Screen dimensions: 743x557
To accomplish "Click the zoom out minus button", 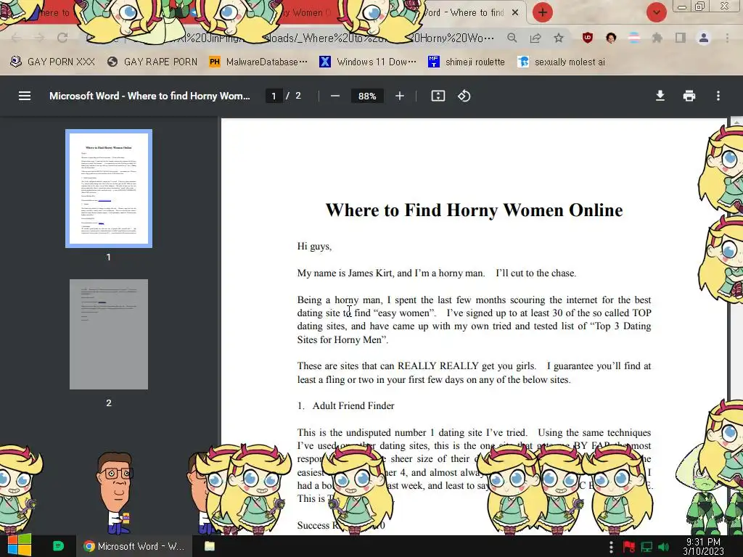I will point(335,96).
